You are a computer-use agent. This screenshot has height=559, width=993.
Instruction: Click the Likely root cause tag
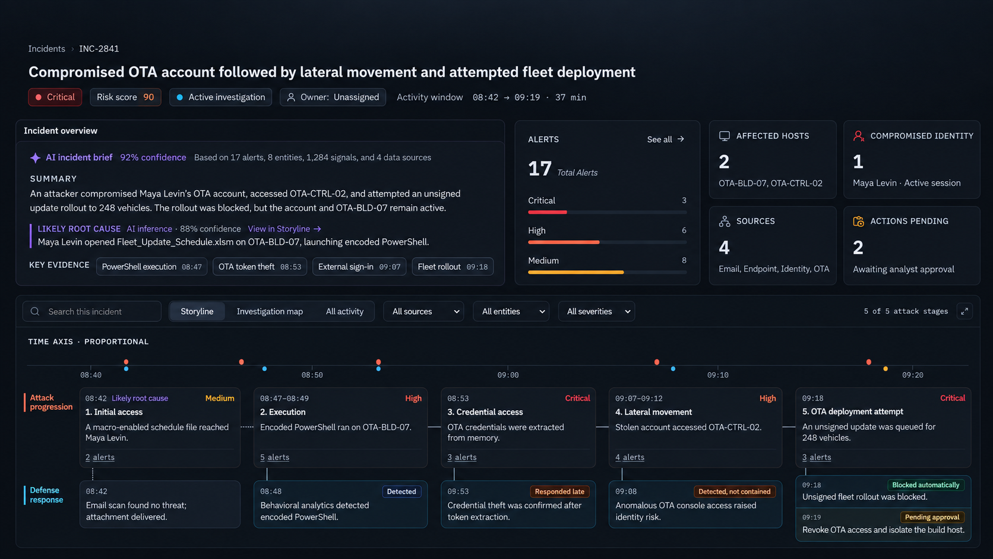140,399
